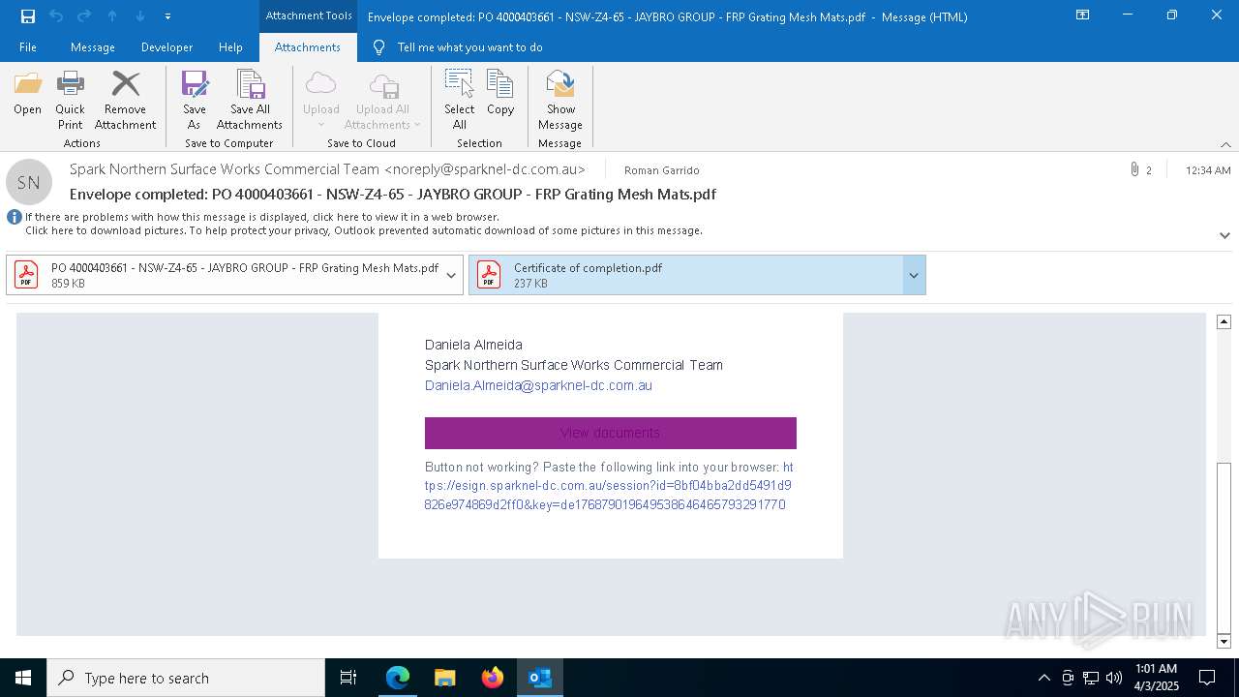Click the volume speaker tray icon
The image size is (1239, 697).
pyautogui.click(x=1114, y=678)
